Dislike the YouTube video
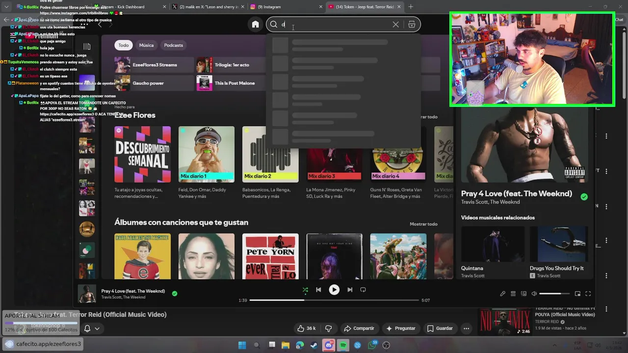 (x=329, y=328)
